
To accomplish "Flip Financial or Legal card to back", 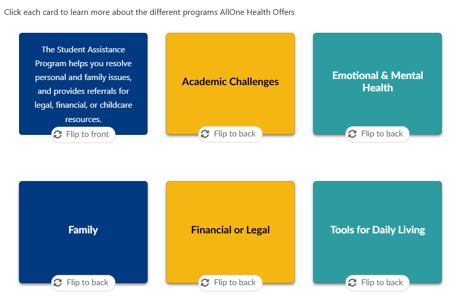I will pyautogui.click(x=230, y=283).
